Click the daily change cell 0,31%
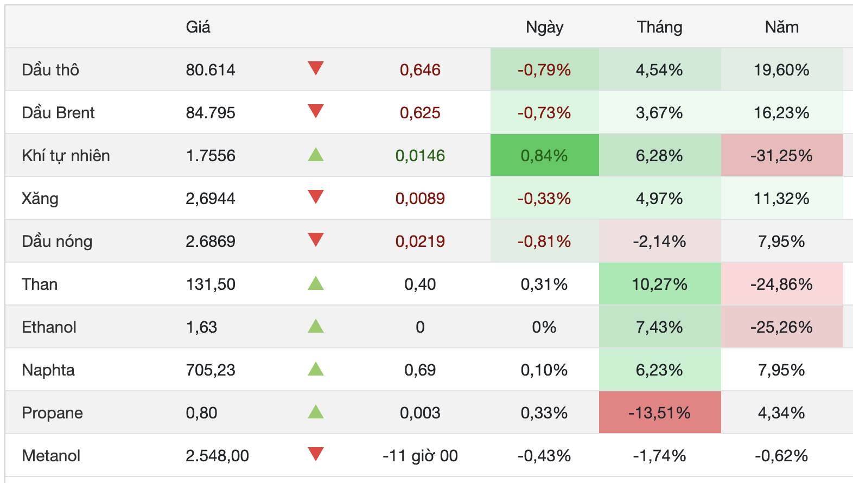853x483 pixels. point(544,284)
